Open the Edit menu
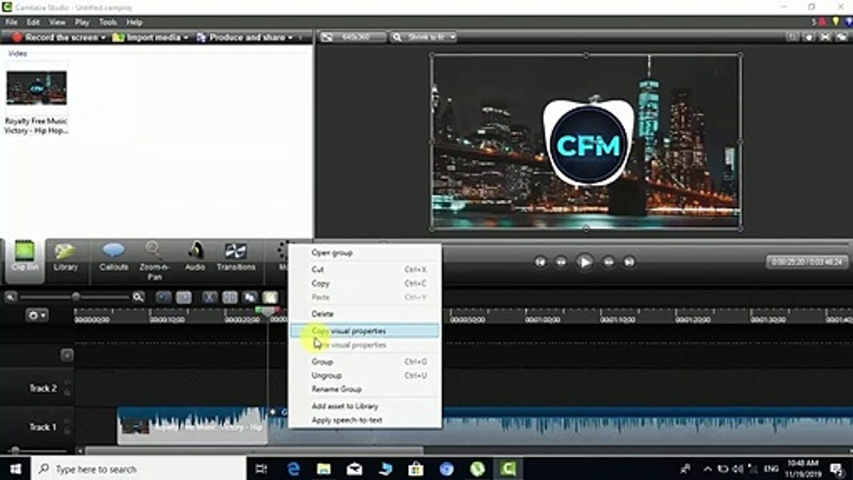Screen dimensions: 853x480 (33, 22)
